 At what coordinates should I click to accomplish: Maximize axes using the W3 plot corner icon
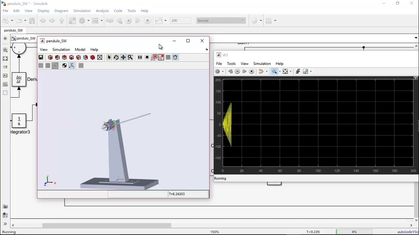[416, 78]
